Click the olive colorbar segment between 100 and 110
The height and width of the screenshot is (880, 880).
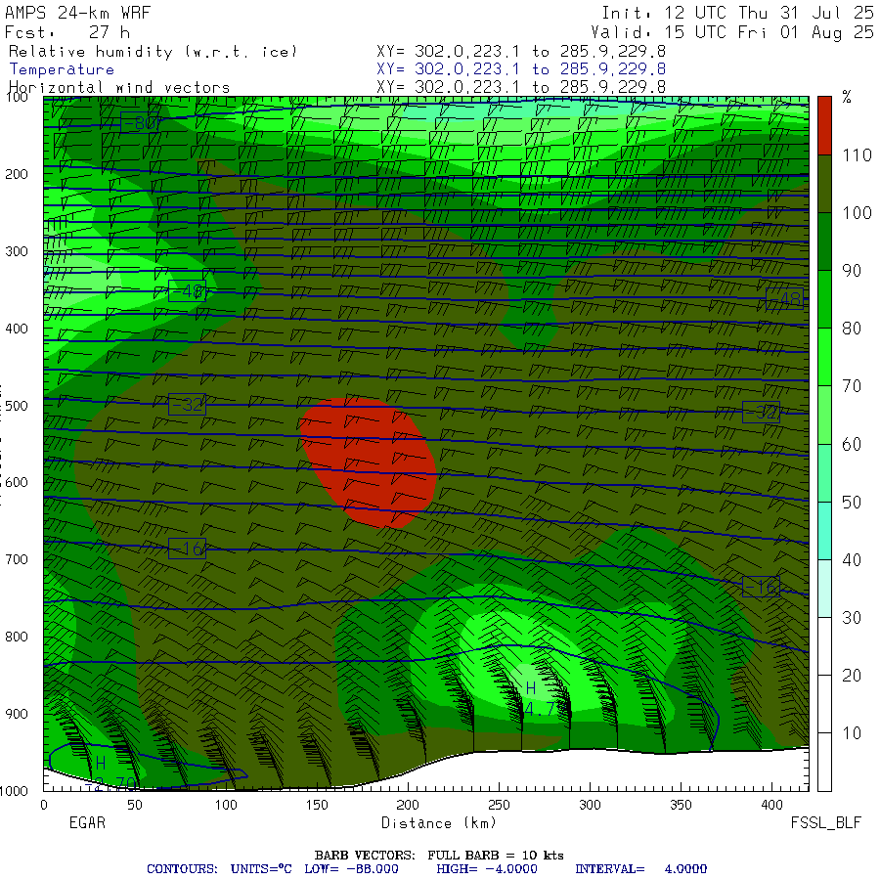click(x=824, y=184)
